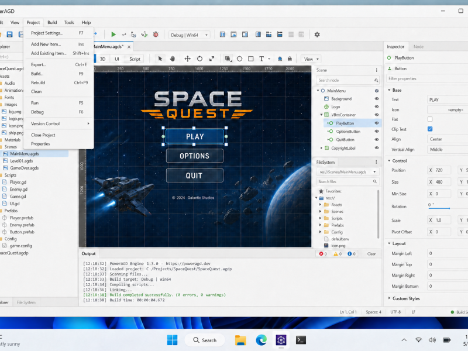The width and height of the screenshot is (468, 351).
Task: Click the Margin Left input field
Action: tap(448, 253)
